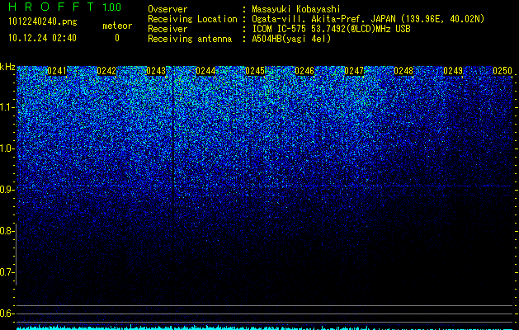Screen dimensions: 519x330
Task: Click time marker 0242
Action: pos(106,71)
